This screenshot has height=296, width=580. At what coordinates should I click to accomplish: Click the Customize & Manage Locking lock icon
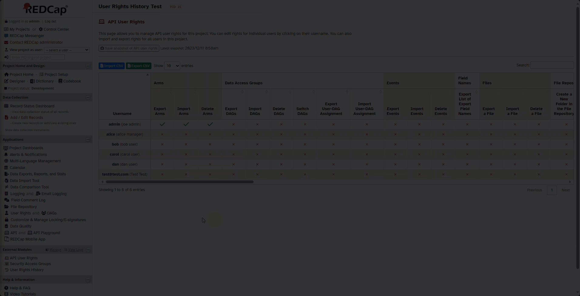coord(6,220)
